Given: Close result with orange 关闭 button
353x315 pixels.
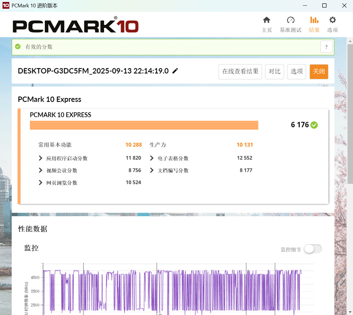Looking at the screenshot, I should click(319, 72).
